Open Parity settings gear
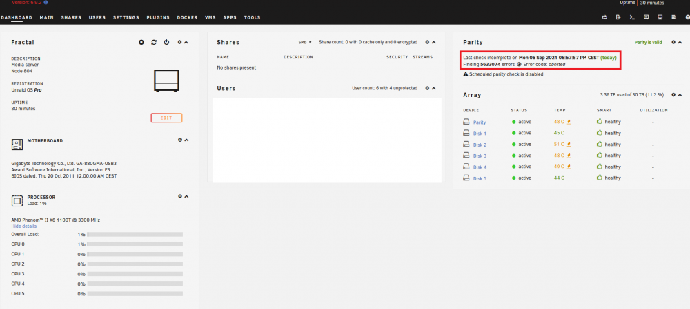The width and height of the screenshot is (690, 309). tap(673, 42)
